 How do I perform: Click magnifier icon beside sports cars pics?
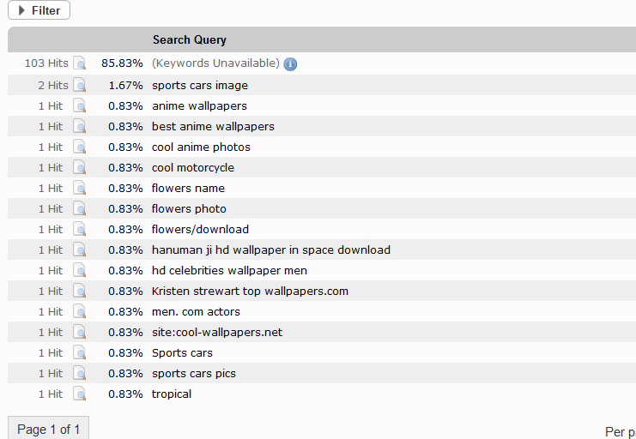[x=80, y=373]
